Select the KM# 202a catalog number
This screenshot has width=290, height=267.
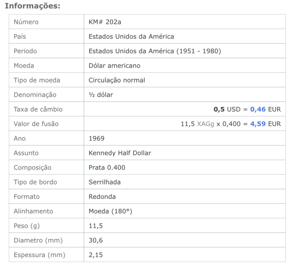(105, 22)
